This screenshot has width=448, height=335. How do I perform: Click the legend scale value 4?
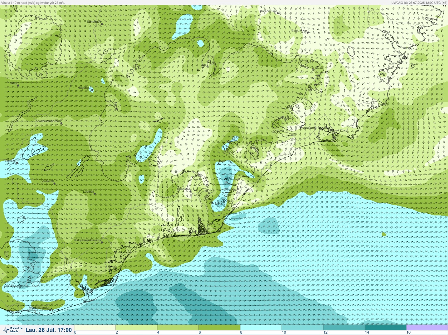158,333
